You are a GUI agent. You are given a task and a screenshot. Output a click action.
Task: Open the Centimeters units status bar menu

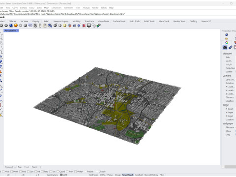click(52, 175)
